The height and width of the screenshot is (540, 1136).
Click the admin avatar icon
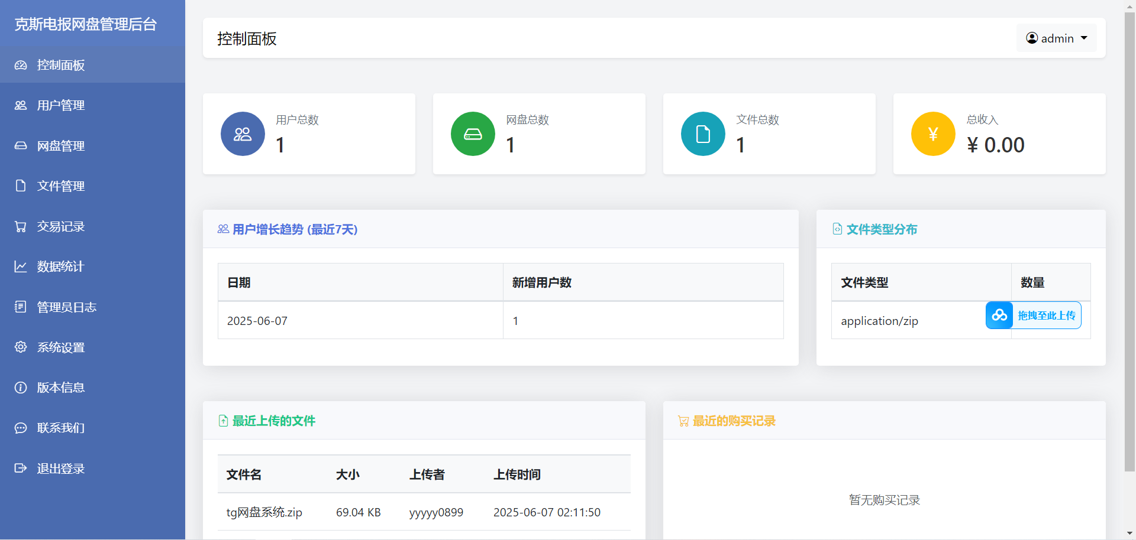[1031, 38]
